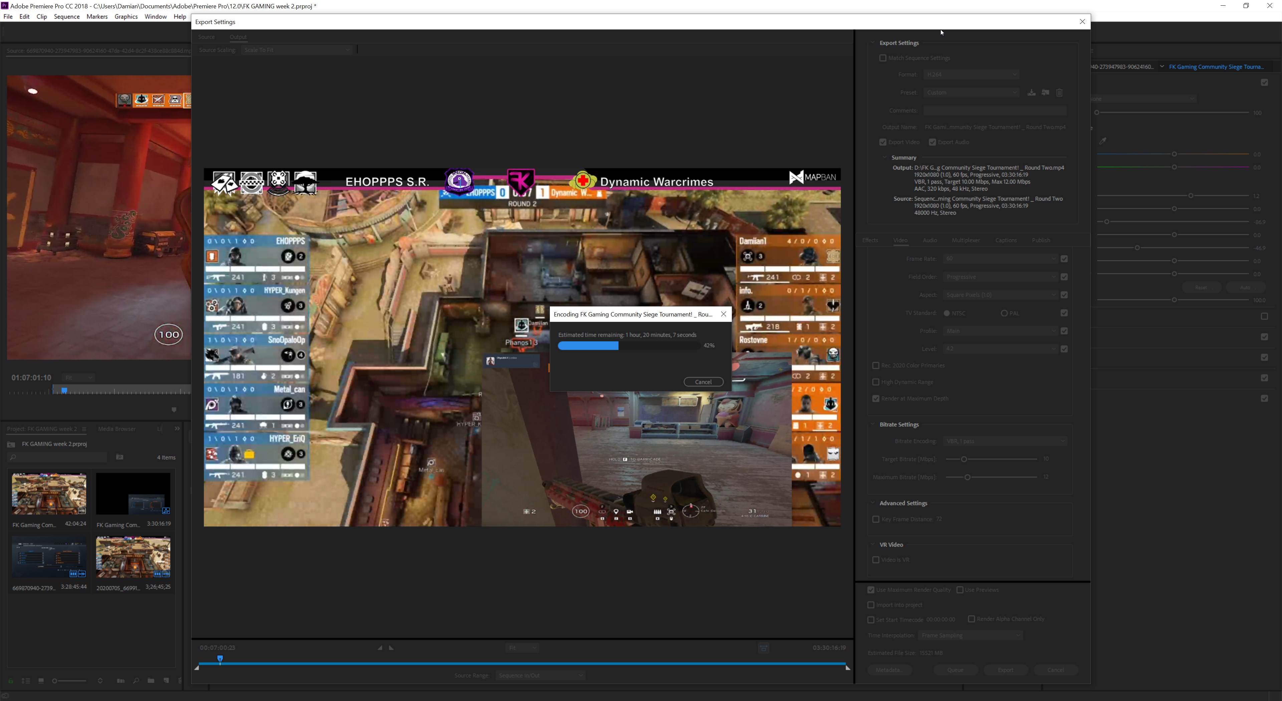Open the Sequence menu

click(x=67, y=16)
